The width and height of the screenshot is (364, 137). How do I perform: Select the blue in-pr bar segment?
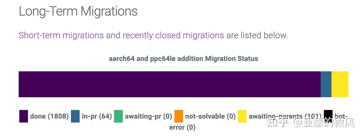click(x=326, y=84)
